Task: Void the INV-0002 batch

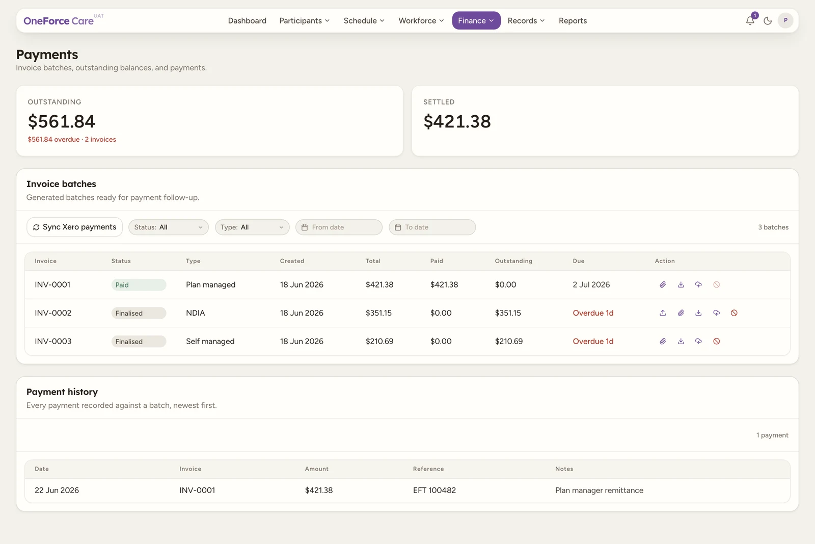Action: tap(734, 313)
